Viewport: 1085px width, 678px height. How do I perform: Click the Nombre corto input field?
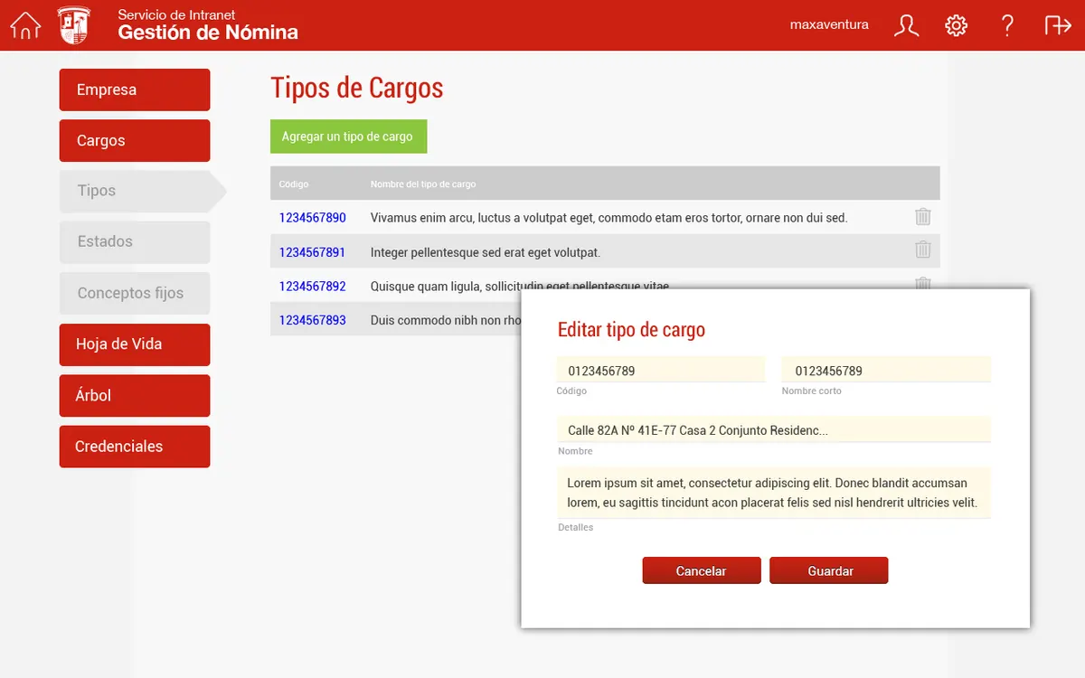coord(886,370)
